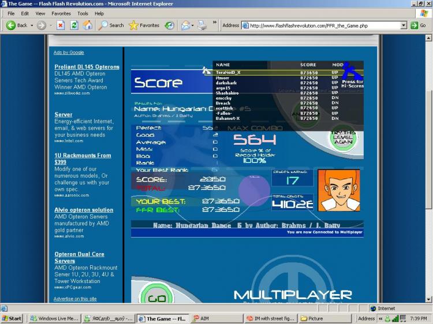
Task: Click the network signal tray icon
Action: point(395,319)
